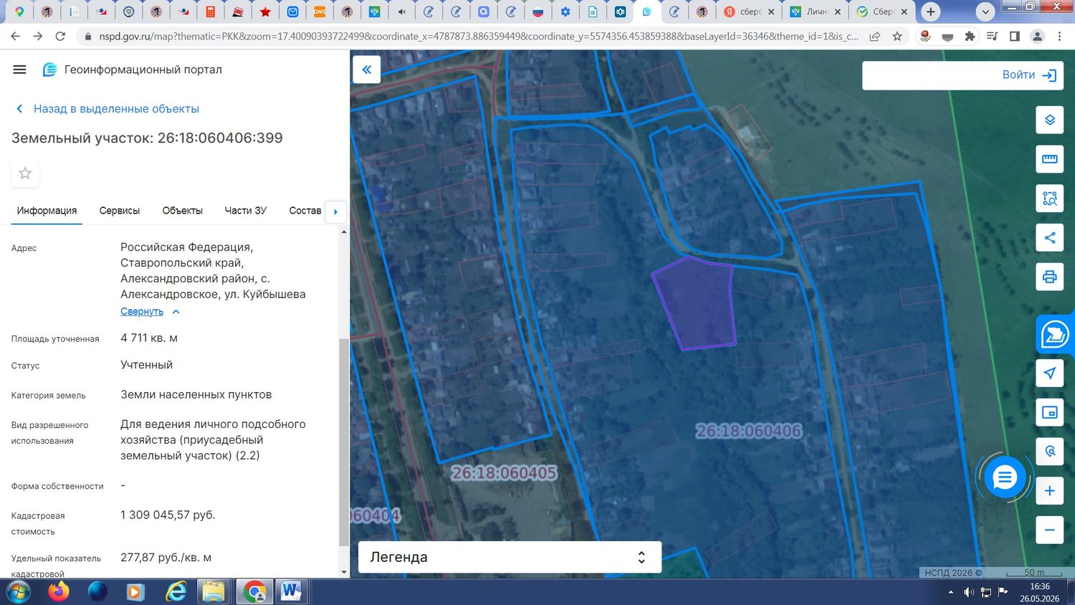This screenshot has height=605, width=1075.
Task: Expand the Легенда panel
Action: point(510,557)
